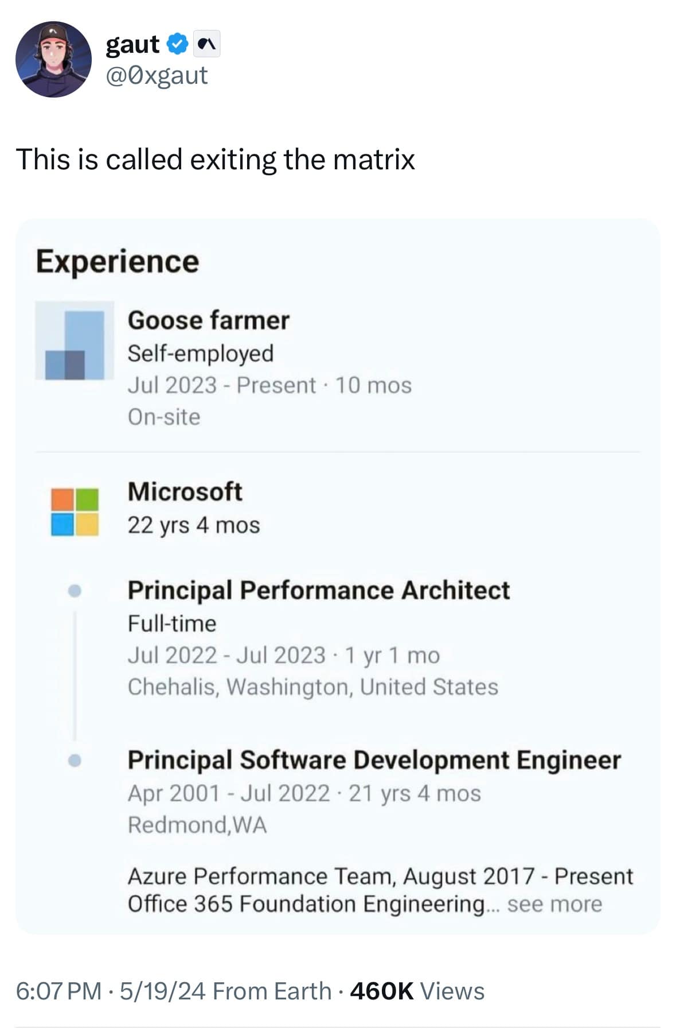
Task: Select the Goose farmer job title
Action: tap(208, 320)
